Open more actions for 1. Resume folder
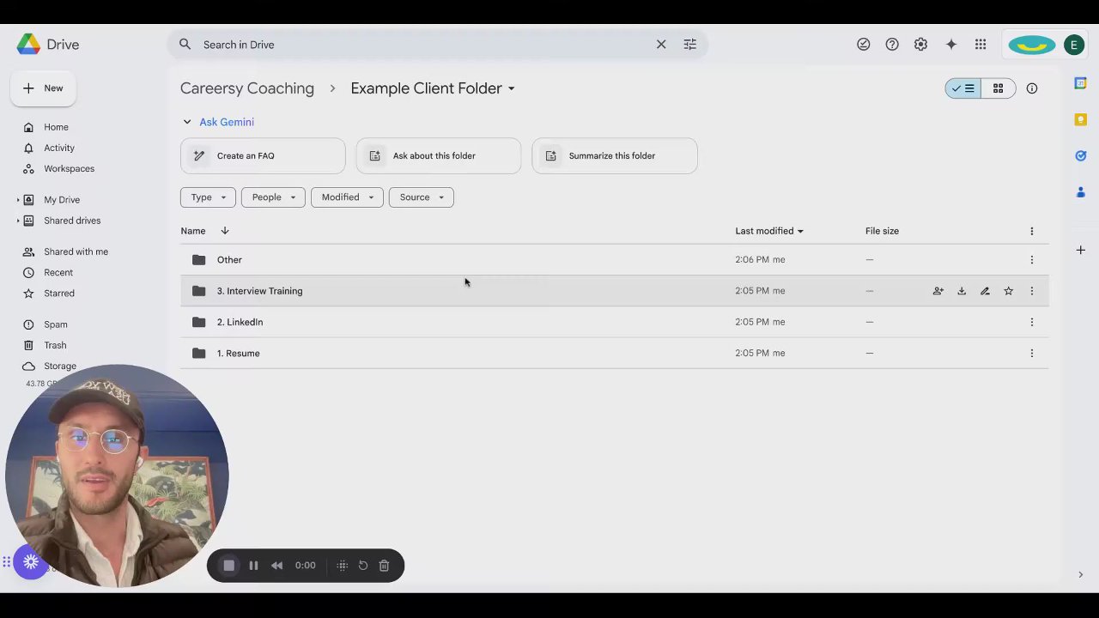Viewport: 1099px width, 618px height. 1031,353
